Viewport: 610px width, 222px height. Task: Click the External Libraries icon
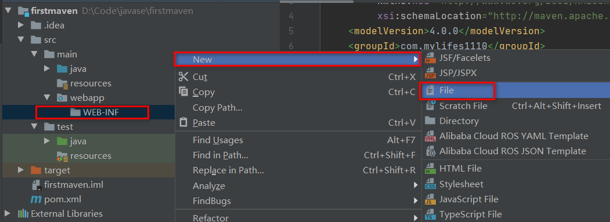click(x=23, y=213)
